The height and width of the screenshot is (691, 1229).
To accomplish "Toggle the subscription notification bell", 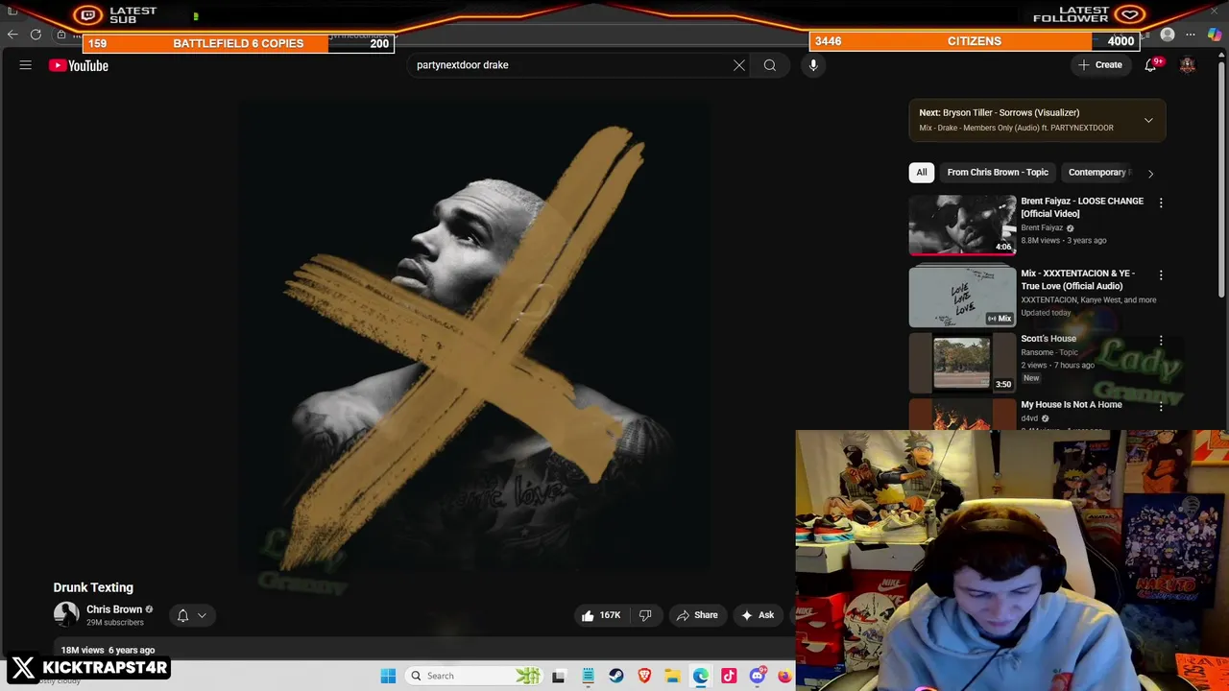I will [x=182, y=615].
